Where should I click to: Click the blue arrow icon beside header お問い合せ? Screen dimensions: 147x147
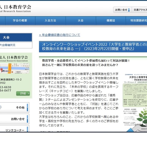click(129, 10)
